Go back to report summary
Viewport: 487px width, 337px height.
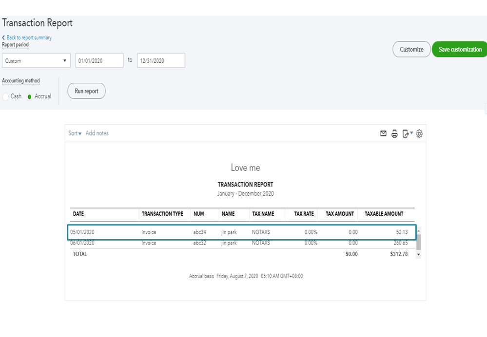tap(29, 37)
